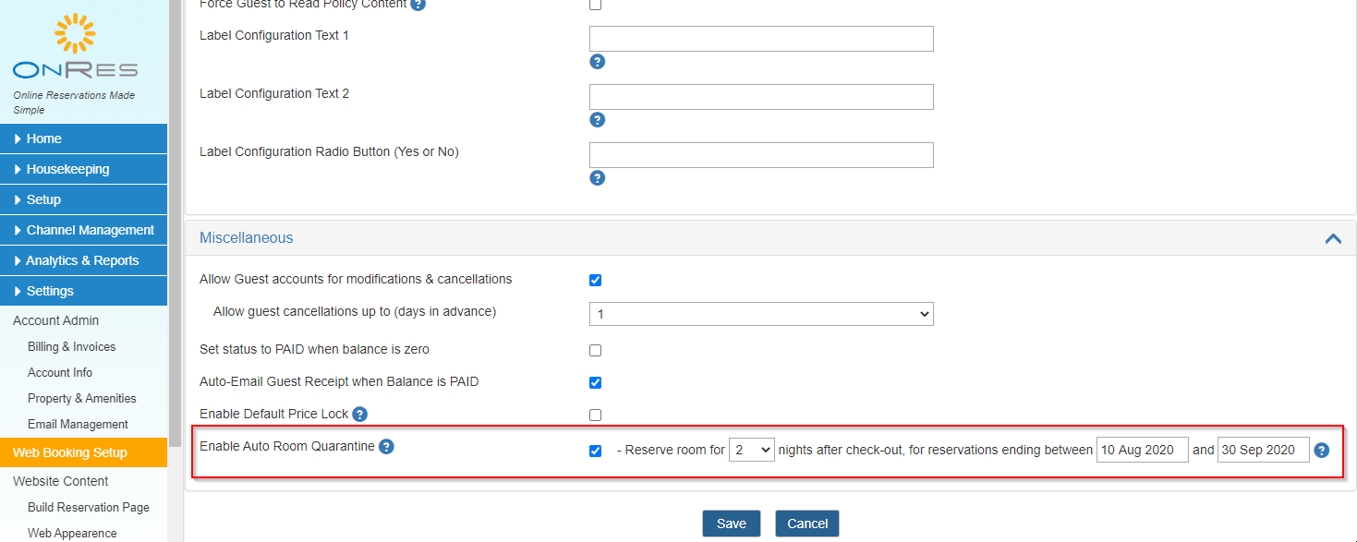
Task: Click help icon beside Force Guest to Read Policy
Action: [x=418, y=4]
